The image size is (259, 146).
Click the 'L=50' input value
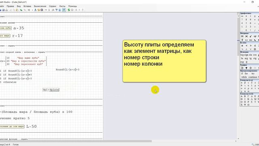click(x=32, y=126)
